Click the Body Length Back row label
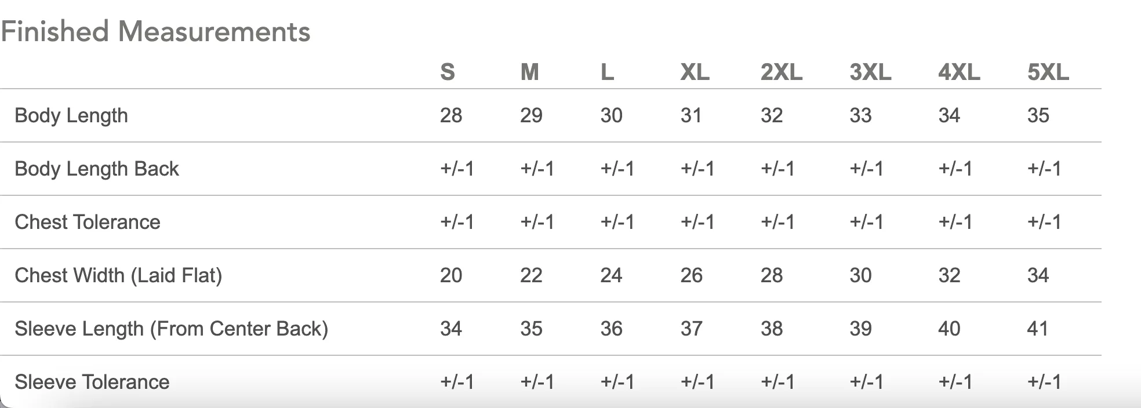Screen dimensions: 1141x408 [97, 169]
